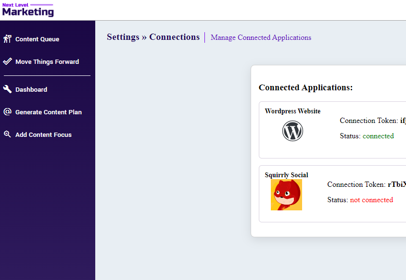Select the Move Things Forward menu label

click(47, 62)
